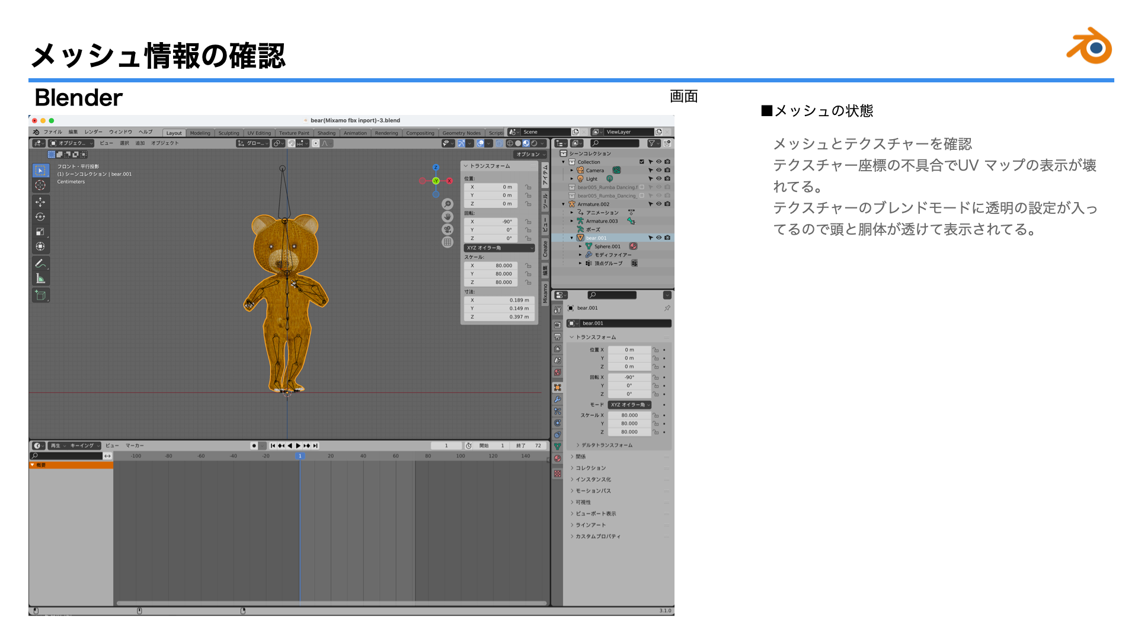
Task: Toggle visibility of Armature.002
Action: [658, 204]
